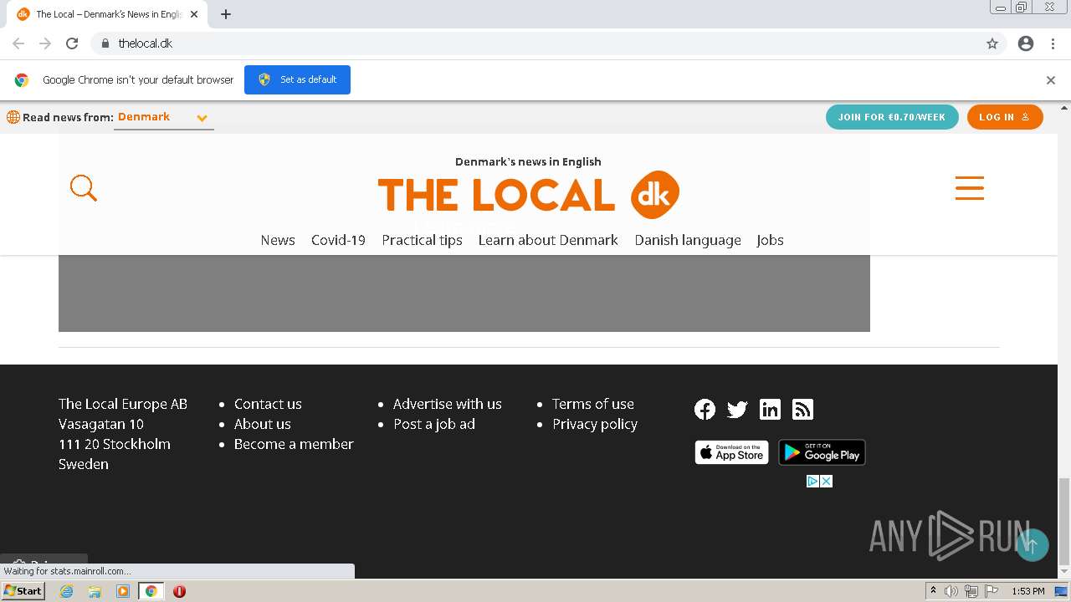Click the Log in button
The image size is (1071, 602).
pyautogui.click(x=1005, y=117)
